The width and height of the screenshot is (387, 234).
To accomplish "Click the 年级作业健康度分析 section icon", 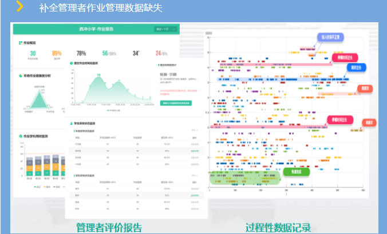I will coord(20,75).
